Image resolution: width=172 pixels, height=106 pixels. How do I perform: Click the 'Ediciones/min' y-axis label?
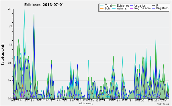3,54
